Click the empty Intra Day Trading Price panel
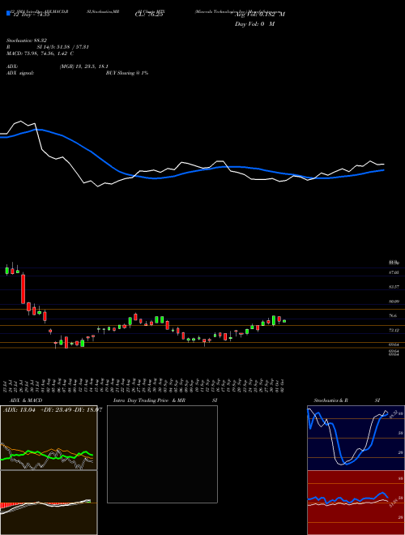 pos(162,454)
